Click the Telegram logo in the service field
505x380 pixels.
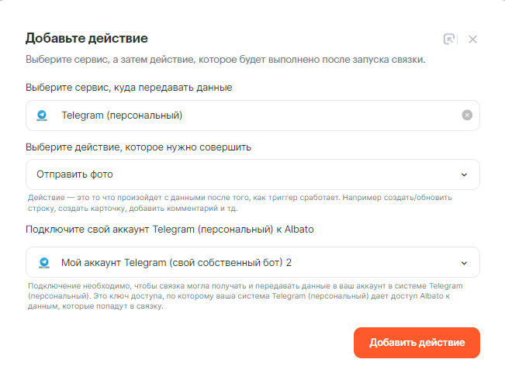[x=43, y=116]
